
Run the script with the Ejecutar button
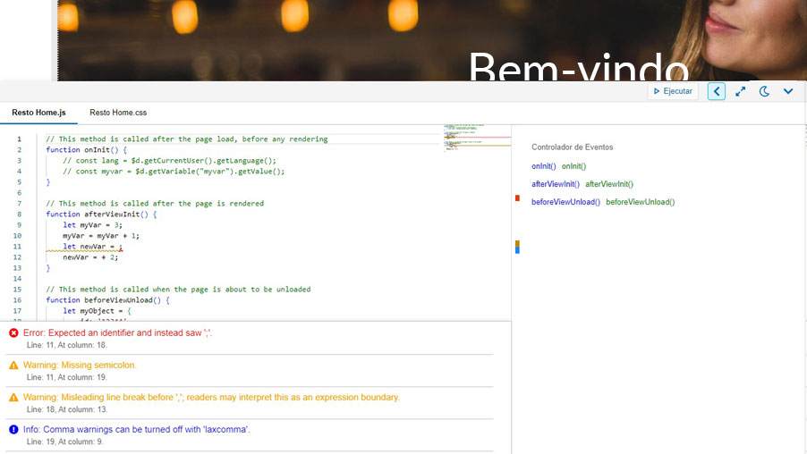673,91
